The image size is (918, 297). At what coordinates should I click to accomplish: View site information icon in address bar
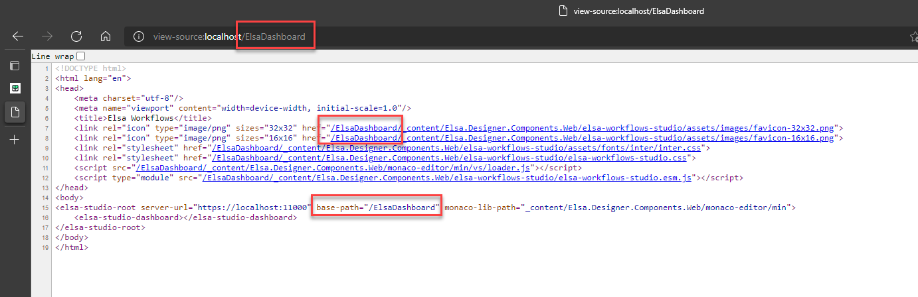[x=139, y=36]
